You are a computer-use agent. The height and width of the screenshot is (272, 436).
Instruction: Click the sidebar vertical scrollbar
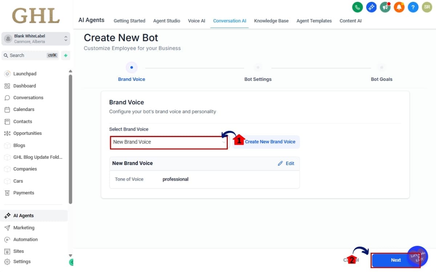tap(70, 138)
